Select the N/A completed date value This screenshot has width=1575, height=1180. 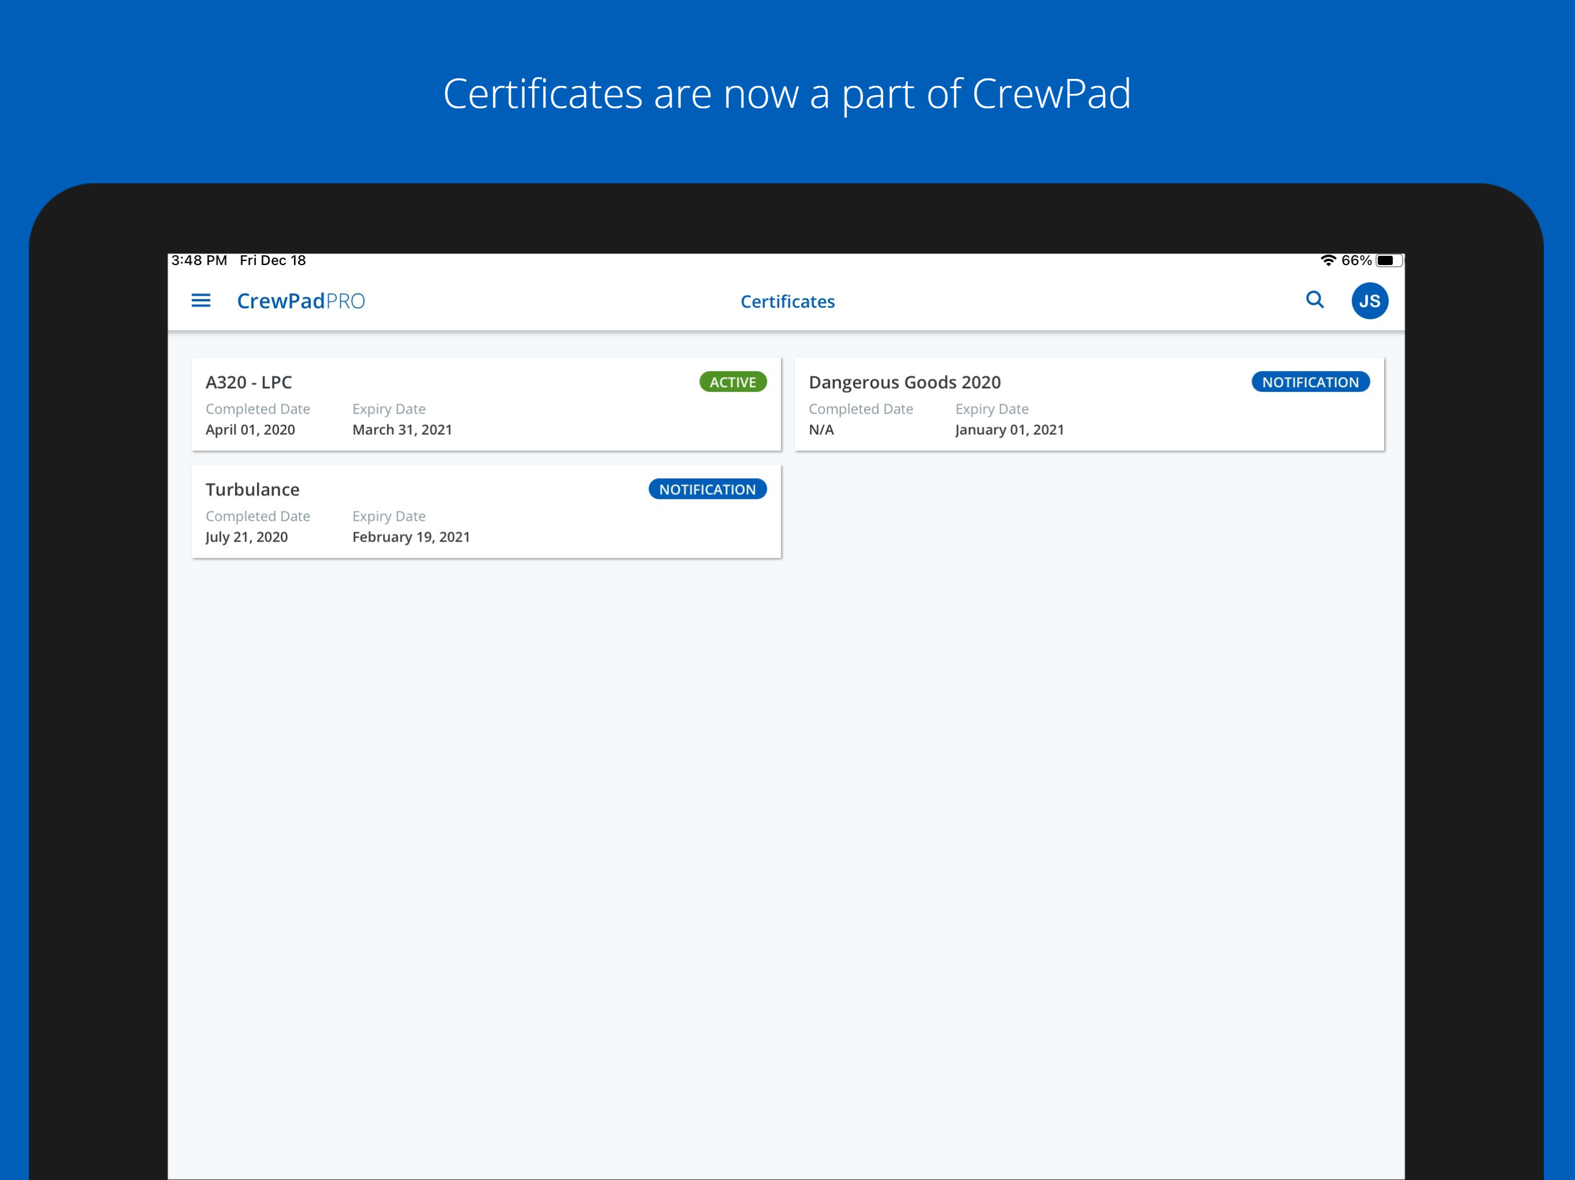821,430
